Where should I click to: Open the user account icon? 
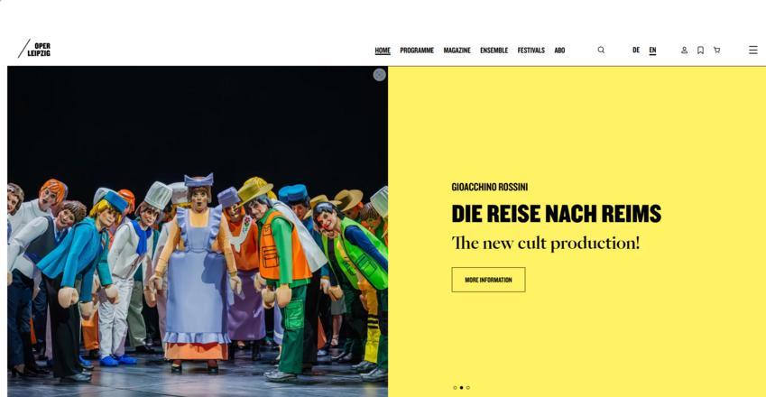pyautogui.click(x=685, y=50)
